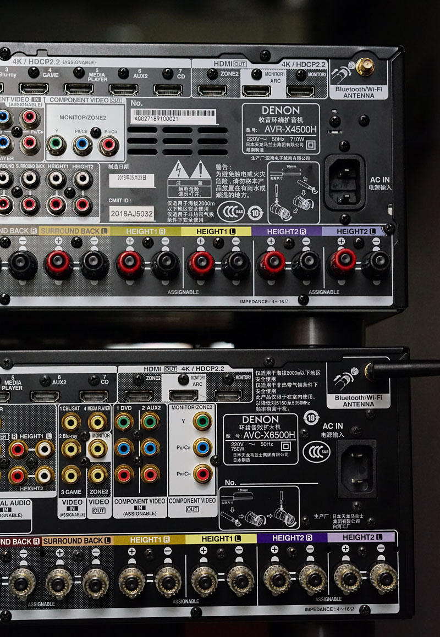Click the yellow 3 GAME composite video jack

point(71,475)
